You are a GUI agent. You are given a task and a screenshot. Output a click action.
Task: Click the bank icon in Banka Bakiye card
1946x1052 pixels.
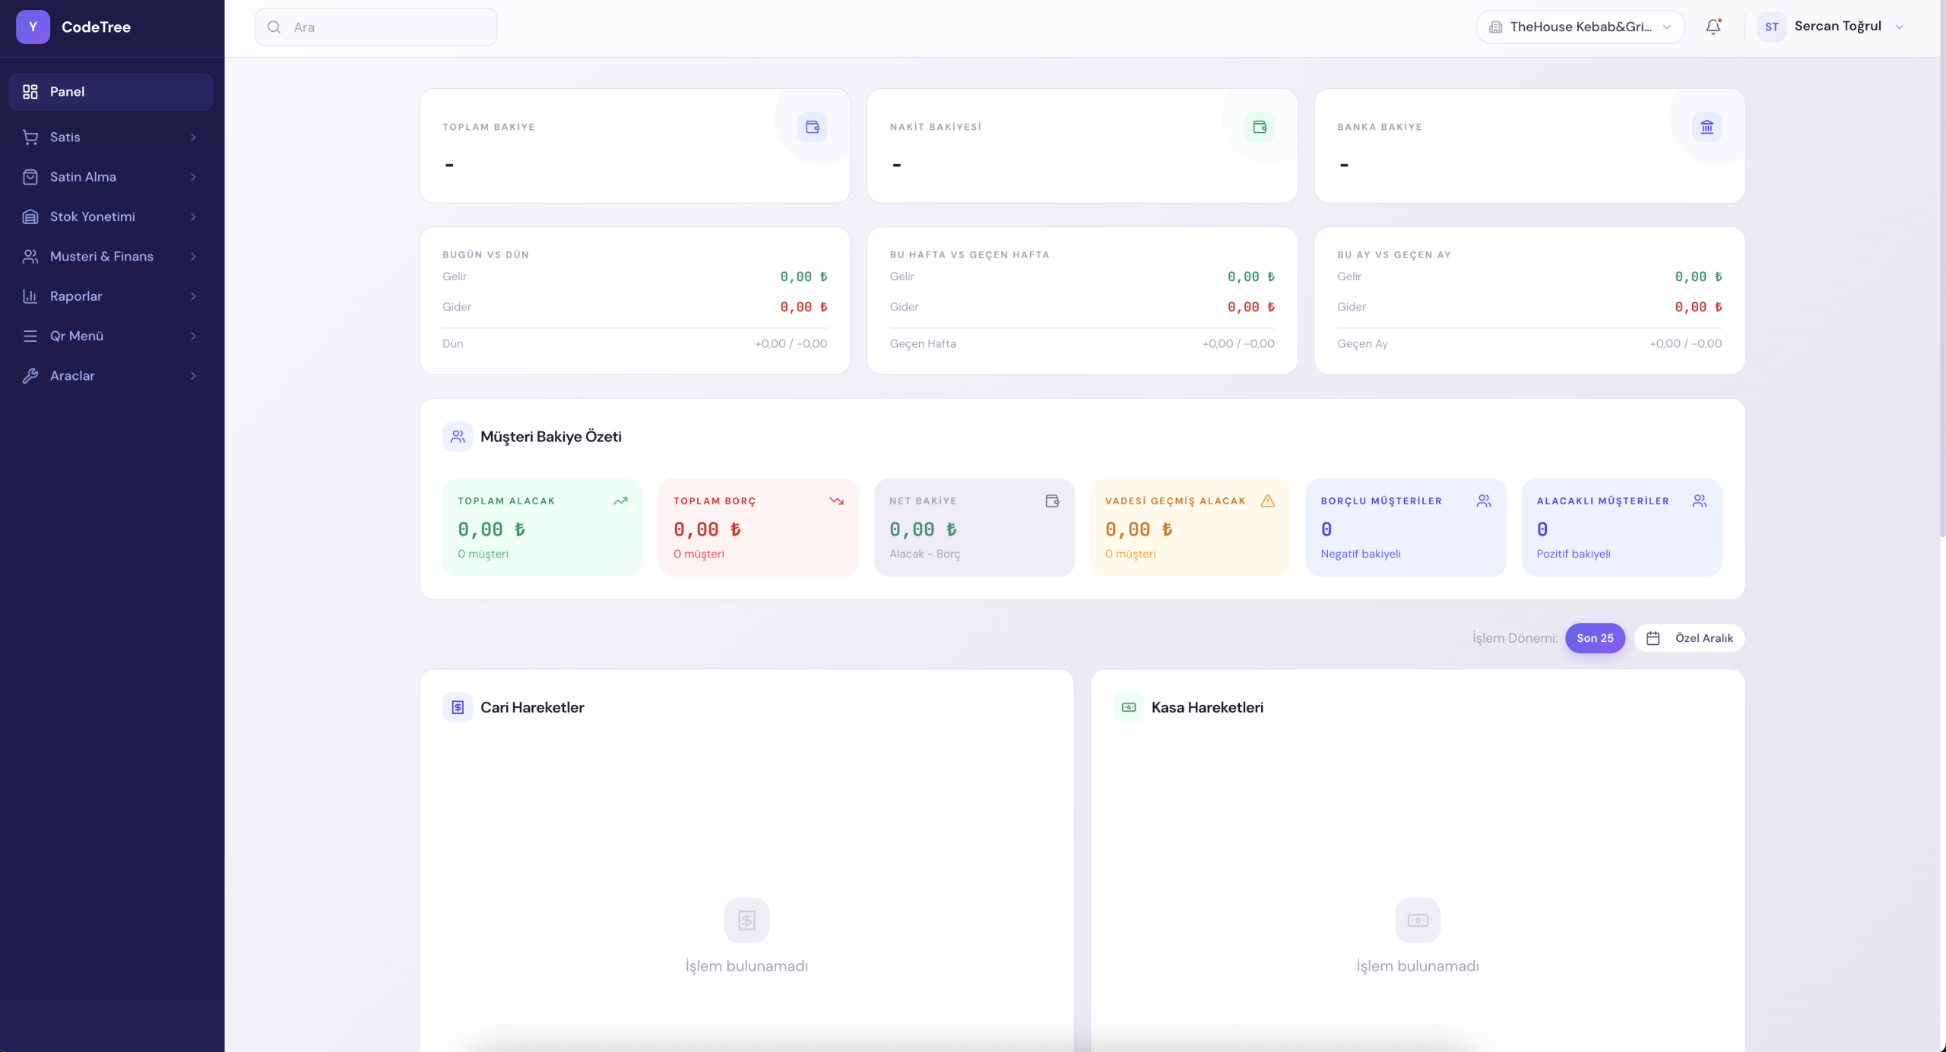tap(1707, 127)
